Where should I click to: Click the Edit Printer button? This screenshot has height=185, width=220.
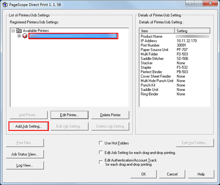pyautogui.click(x=69, y=115)
